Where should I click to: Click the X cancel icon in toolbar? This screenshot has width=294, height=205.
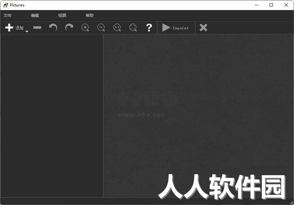(203, 28)
